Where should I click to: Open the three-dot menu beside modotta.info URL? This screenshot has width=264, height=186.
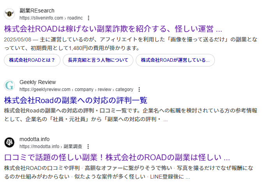[x=88, y=147]
